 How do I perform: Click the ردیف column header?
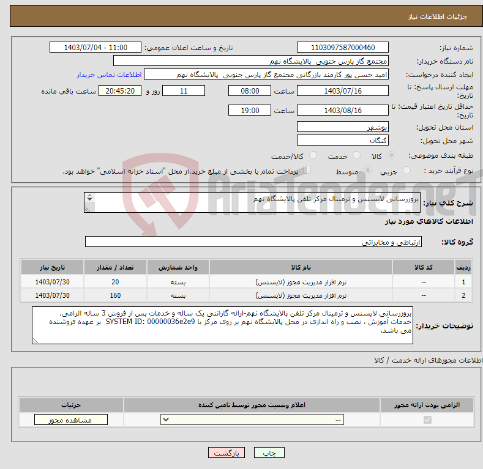463,267
